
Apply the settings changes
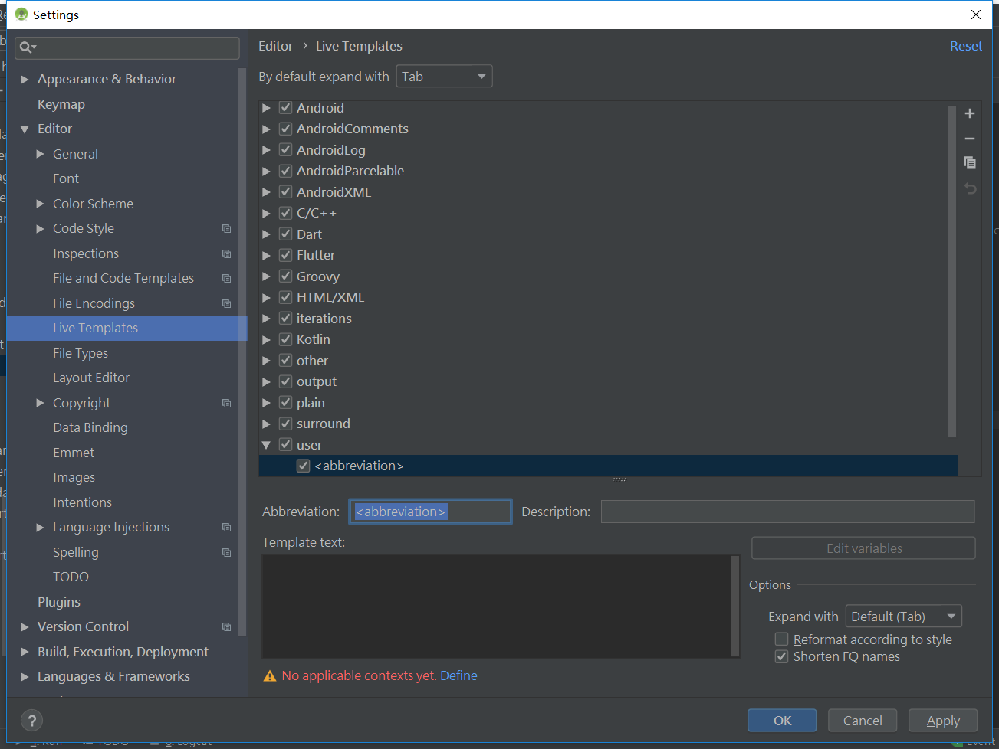[x=943, y=721]
